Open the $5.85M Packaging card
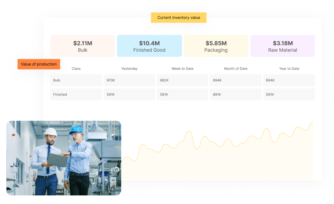The width and height of the screenshot is (334, 204). tap(216, 46)
